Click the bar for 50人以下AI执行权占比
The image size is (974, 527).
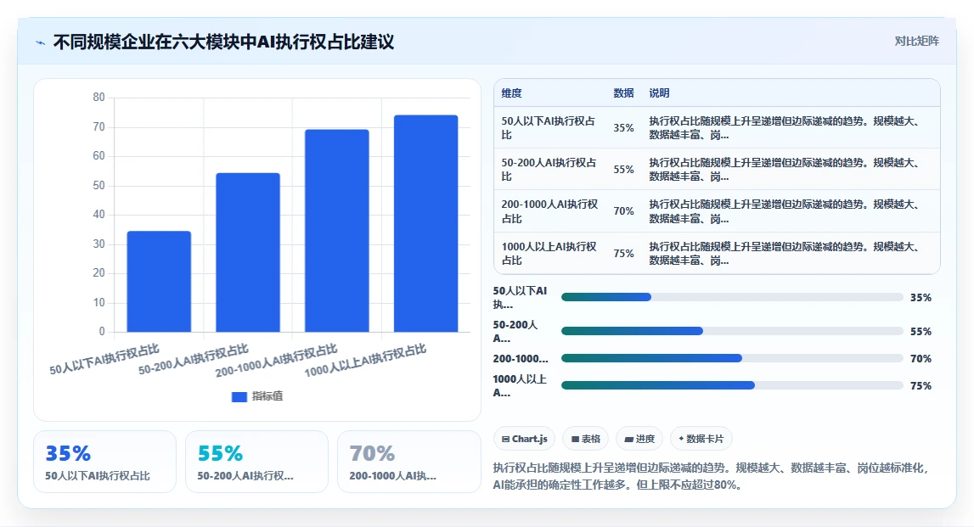(x=159, y=281)
